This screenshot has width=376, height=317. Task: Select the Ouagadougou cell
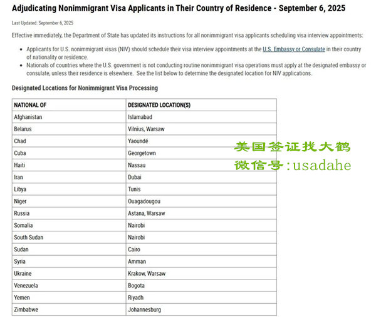click(x=201, y=201)
